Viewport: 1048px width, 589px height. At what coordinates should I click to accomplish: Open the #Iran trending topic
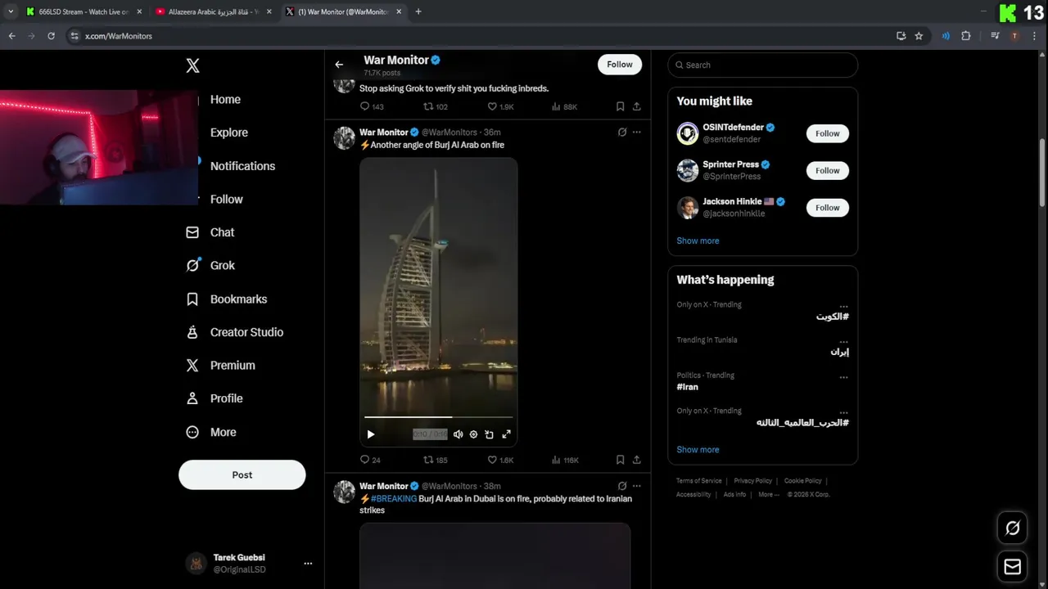tap(687, 387)
